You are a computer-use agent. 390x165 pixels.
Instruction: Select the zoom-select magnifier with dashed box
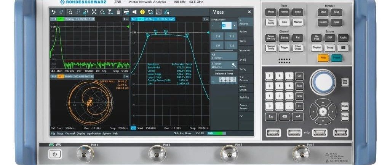[70, 12]
